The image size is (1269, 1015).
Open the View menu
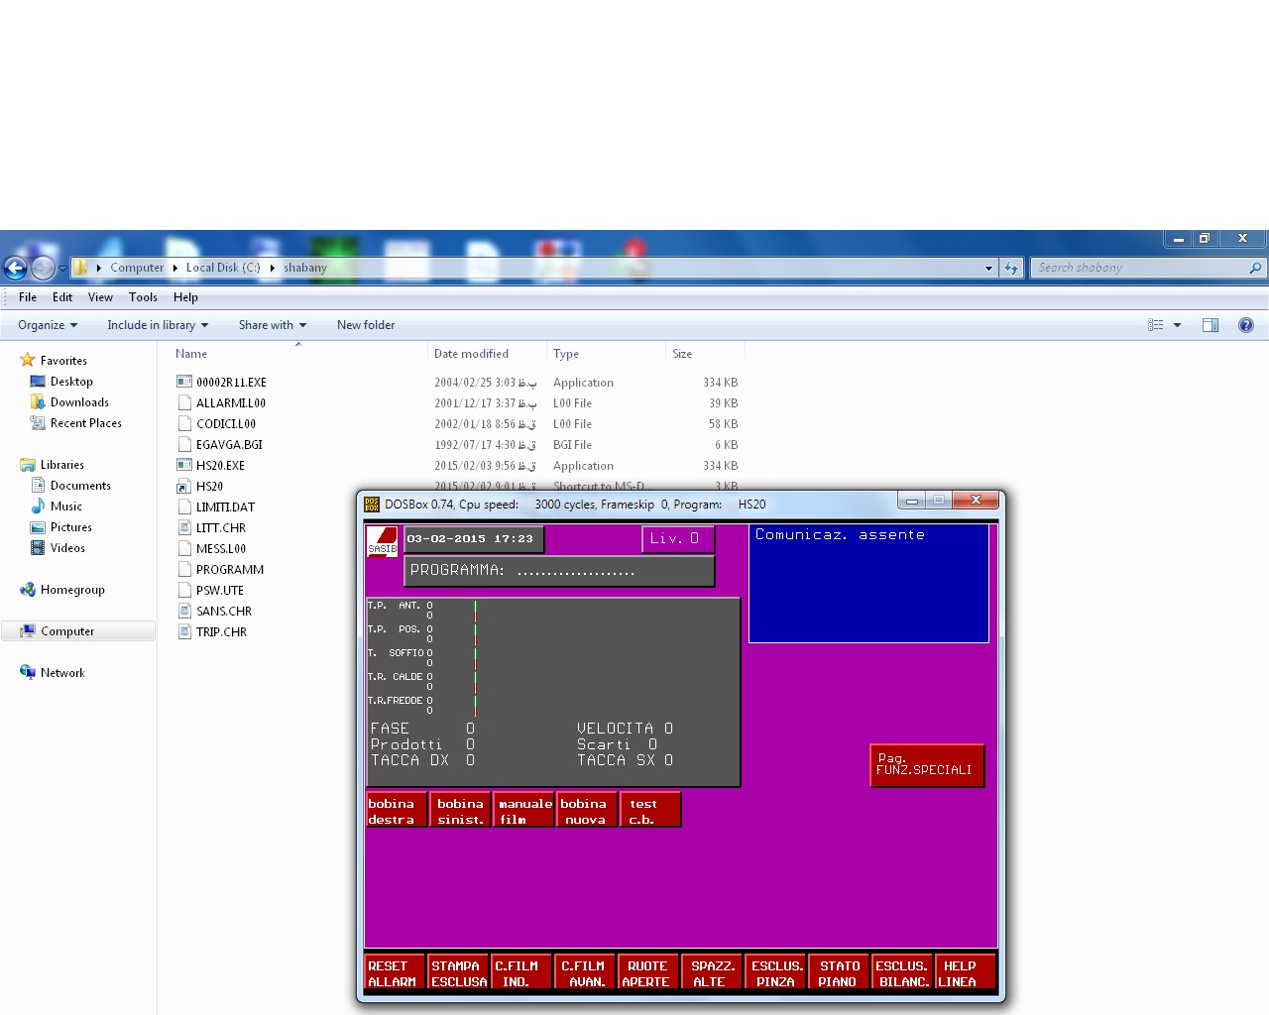tap(100, 297)
